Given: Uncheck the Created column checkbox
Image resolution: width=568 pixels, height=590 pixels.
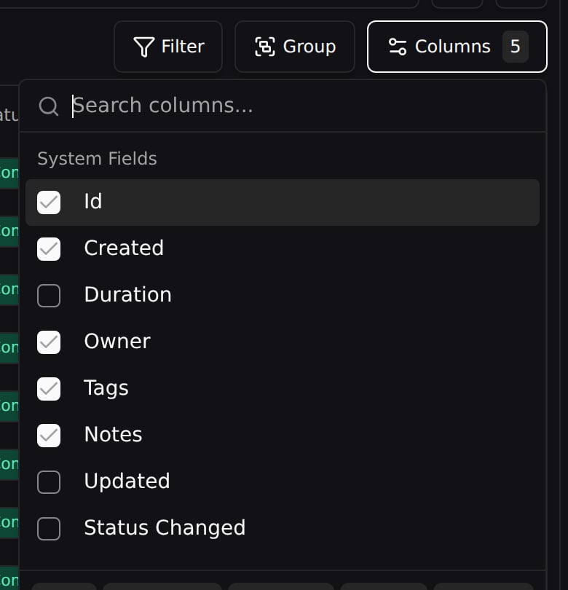Looking at the screenshot, I should 49,249.
